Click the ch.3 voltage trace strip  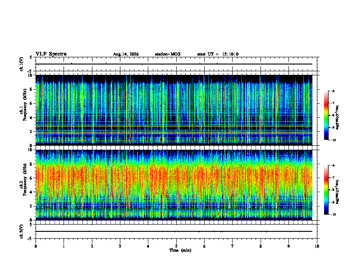pyautogui.click(x=176, y=231)
